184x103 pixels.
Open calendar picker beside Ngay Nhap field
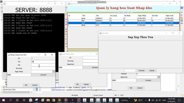click(54, 72)
